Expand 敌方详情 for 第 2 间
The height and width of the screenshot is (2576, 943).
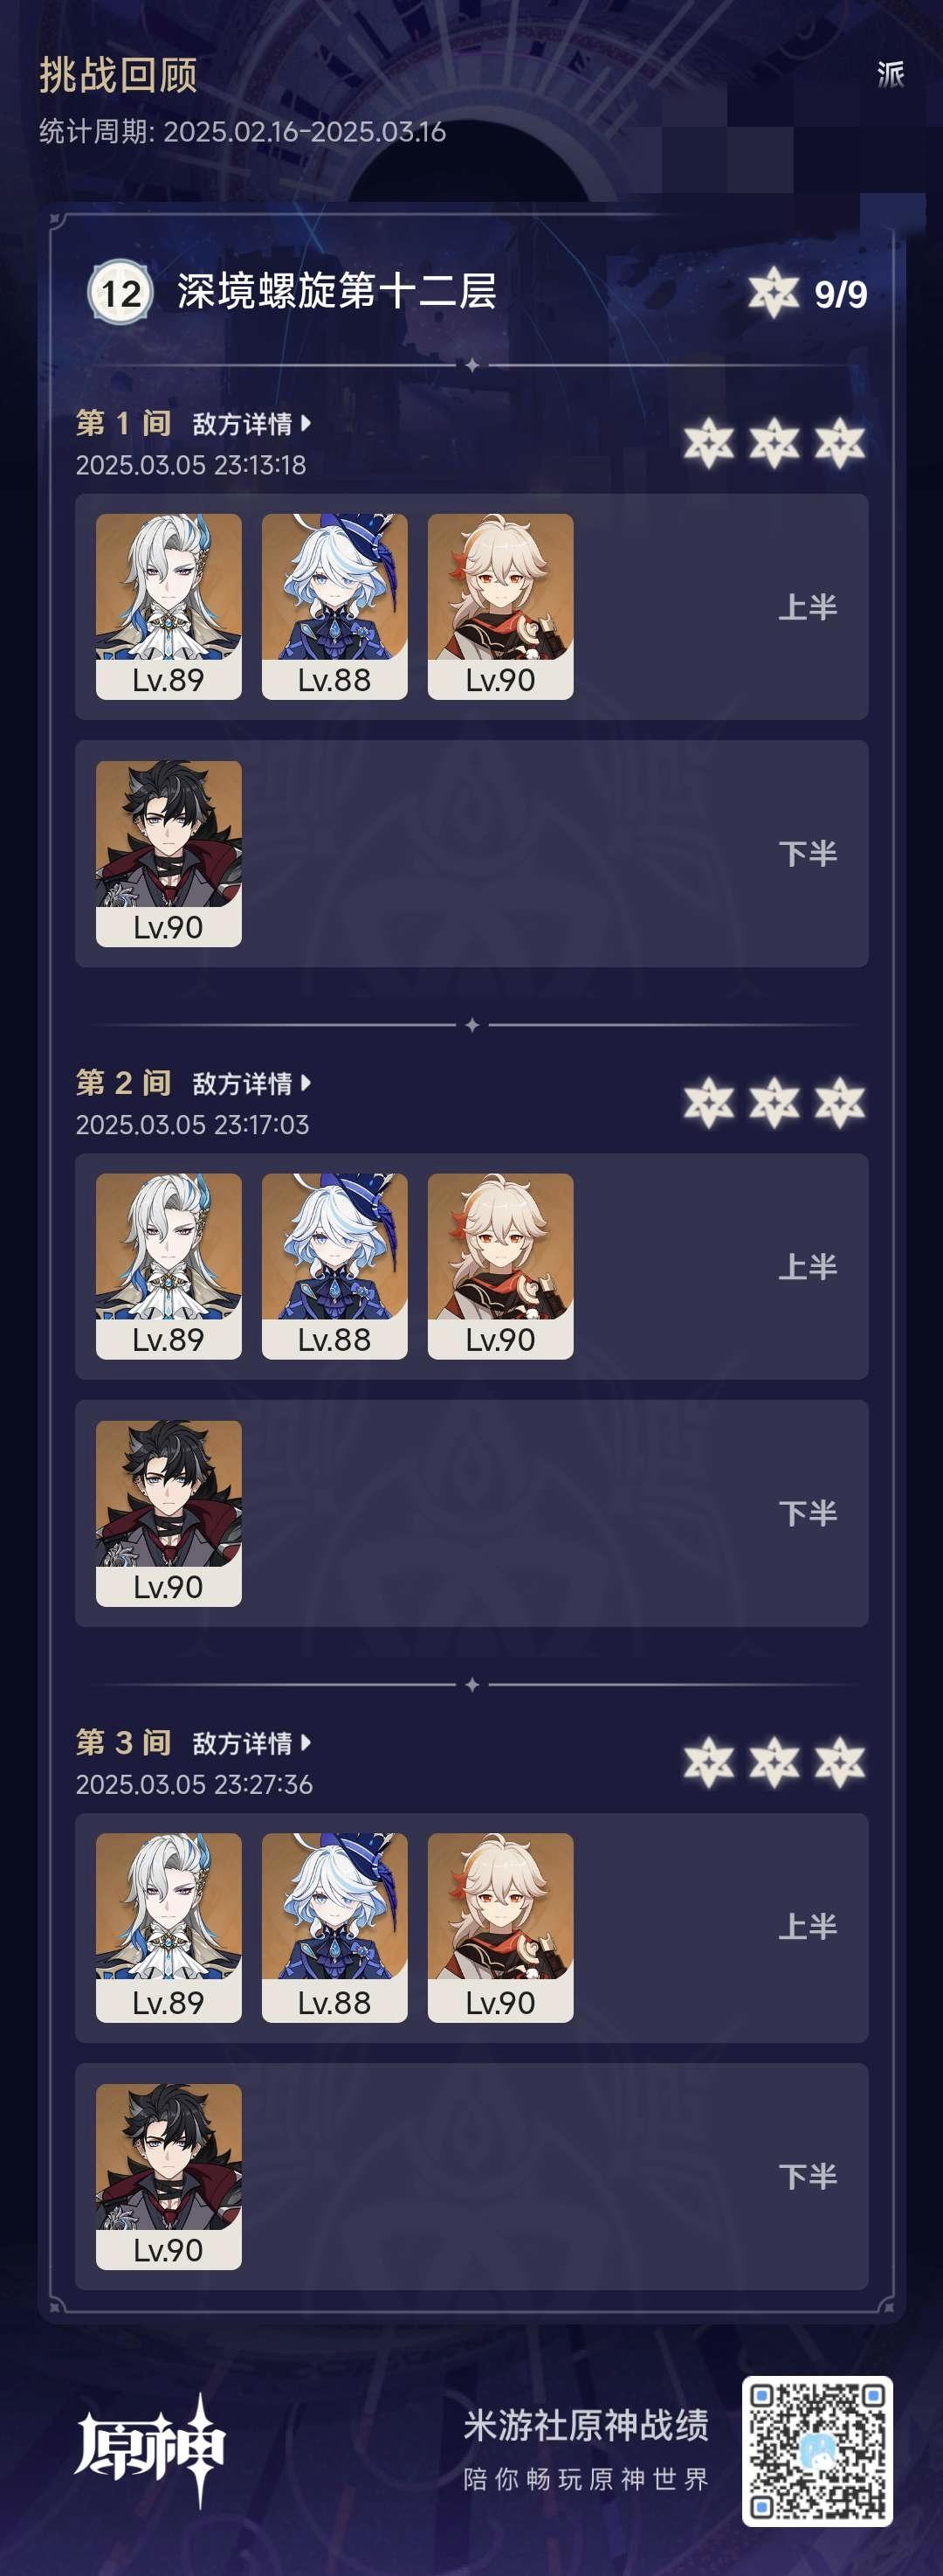[x=251, y=1083]
